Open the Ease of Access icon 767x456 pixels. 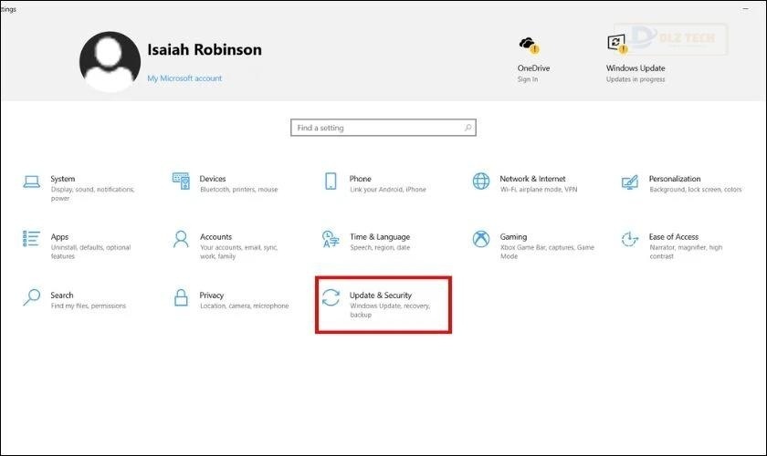629,239
